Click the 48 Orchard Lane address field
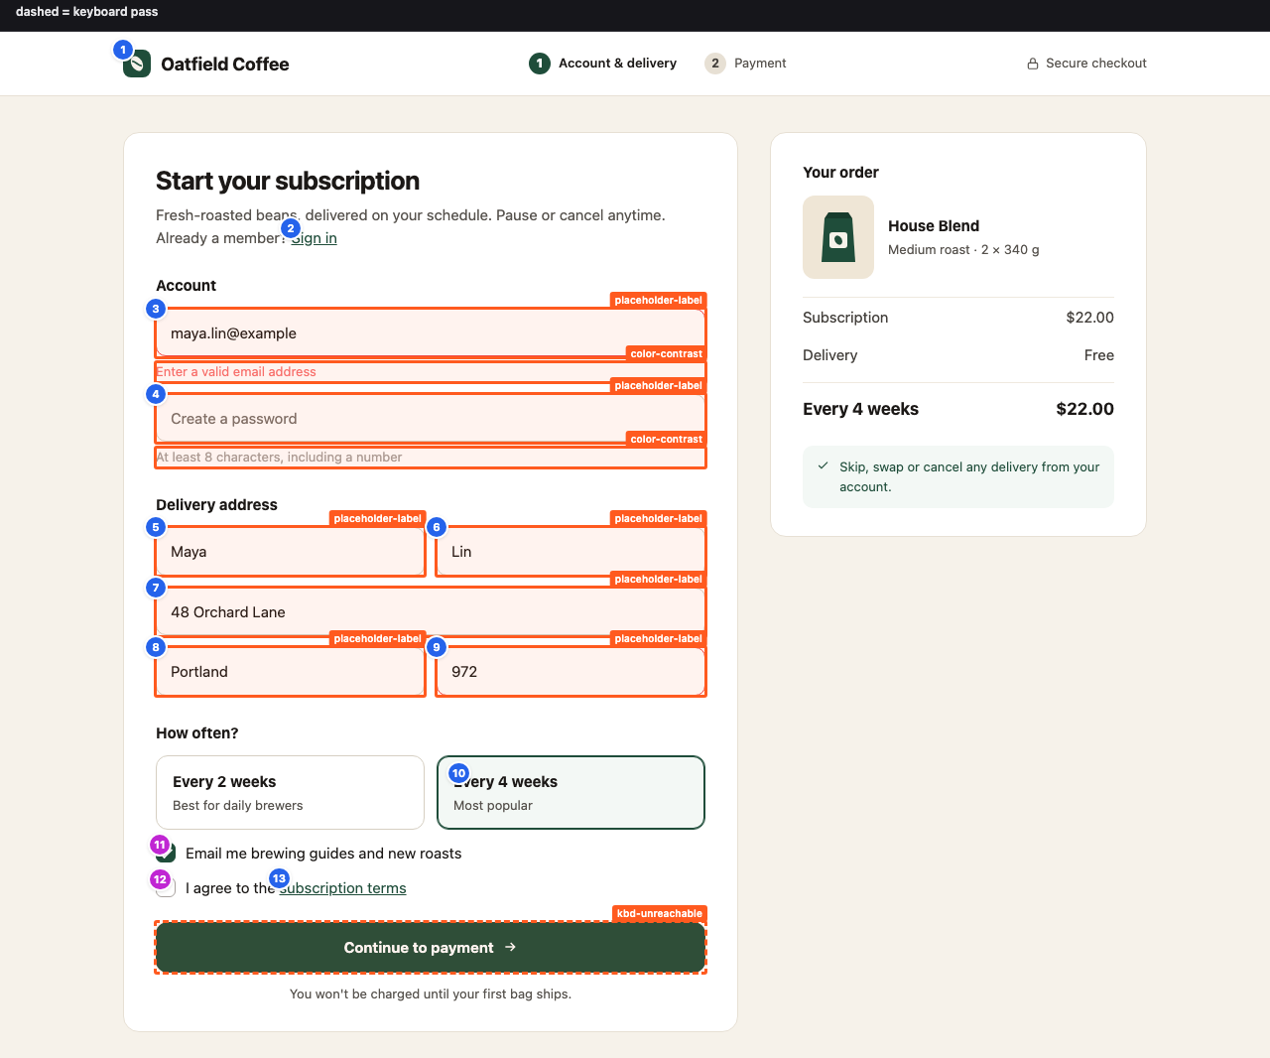This screenshot has height=1058, width=1270. [431, 612]
